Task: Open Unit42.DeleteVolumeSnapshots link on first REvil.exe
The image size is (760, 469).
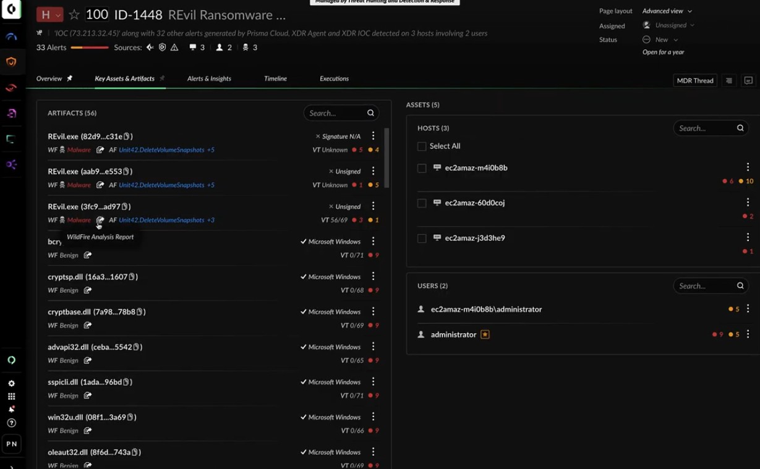Action: pos(161,150)
